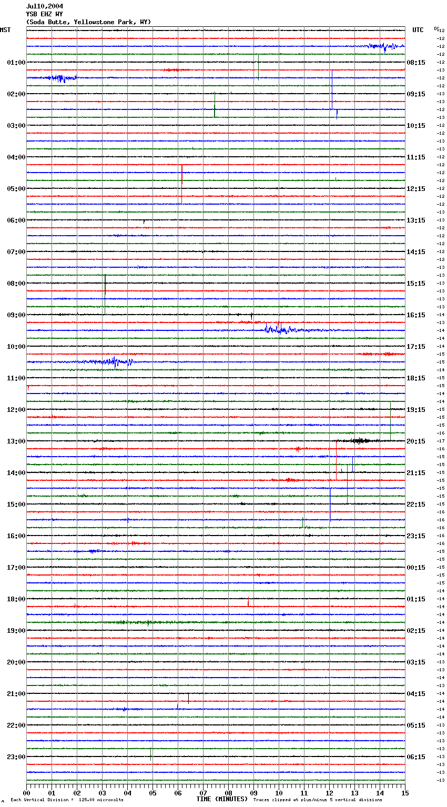Image resolution: width=447 pixels, height=807 pixels.
Task: Select the 04:00 MST row label
Action: coord(16,157)
